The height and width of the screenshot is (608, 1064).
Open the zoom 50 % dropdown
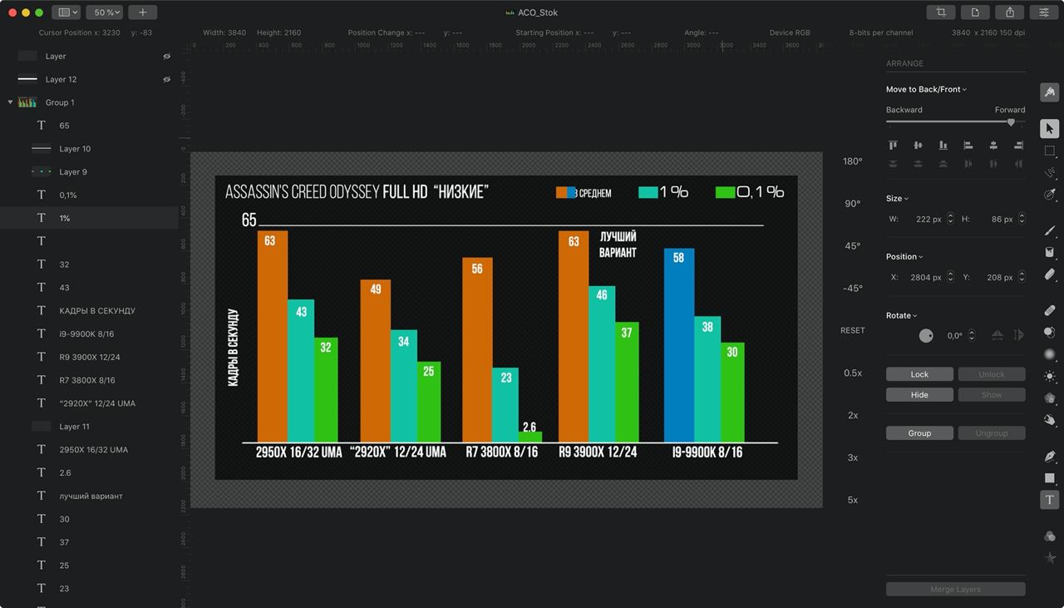[106, 12]
